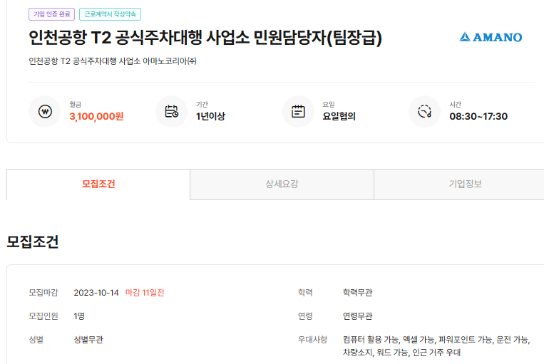
Task: Click the 연령 label
Action: 305,316
